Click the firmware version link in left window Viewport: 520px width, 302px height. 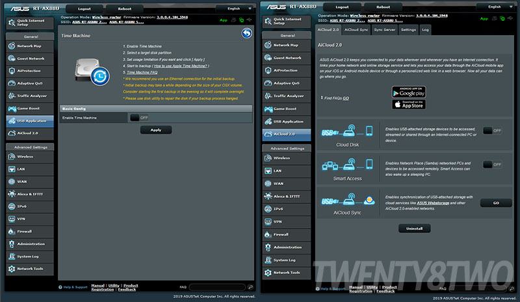coord(172,18)
